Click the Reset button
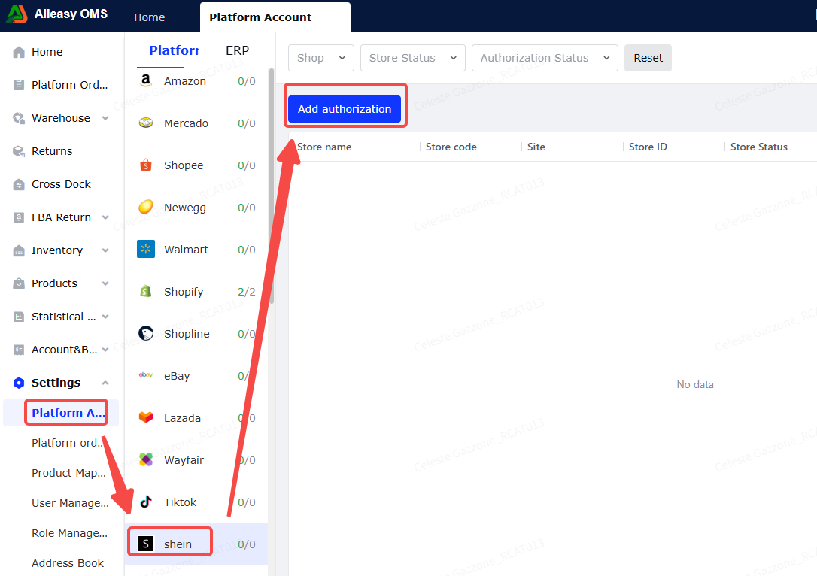This screenshot has width=817, height=576. 648,58
